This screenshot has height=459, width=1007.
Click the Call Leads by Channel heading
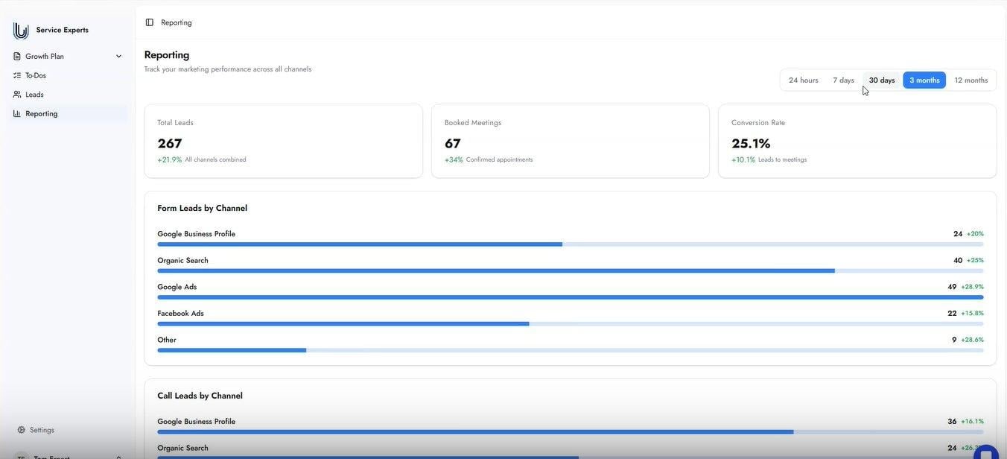click(x=200, y=396)
